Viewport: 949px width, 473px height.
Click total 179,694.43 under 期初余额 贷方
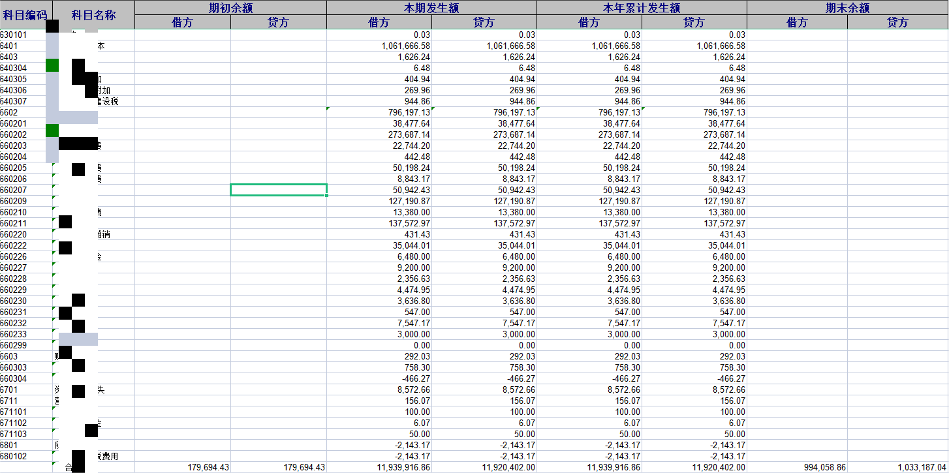coord(304,467)
